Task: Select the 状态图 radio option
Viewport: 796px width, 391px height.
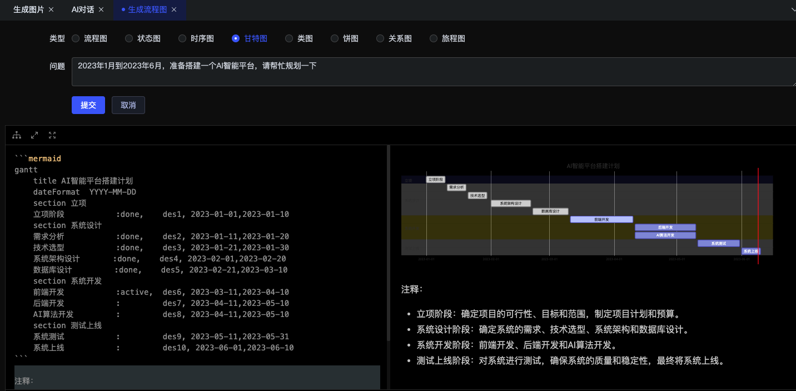Action: click(129, 38)
